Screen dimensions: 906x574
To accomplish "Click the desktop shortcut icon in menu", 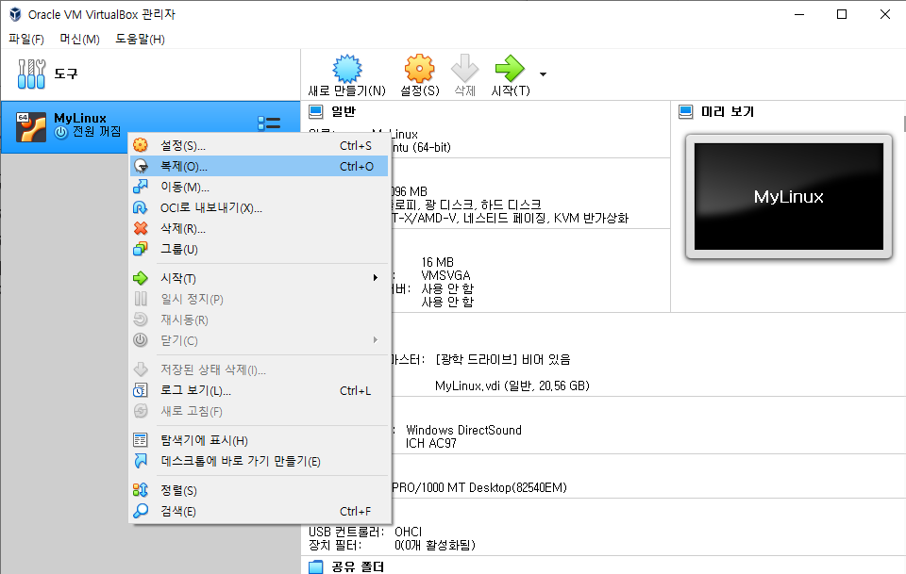I will tap(141, 461).
